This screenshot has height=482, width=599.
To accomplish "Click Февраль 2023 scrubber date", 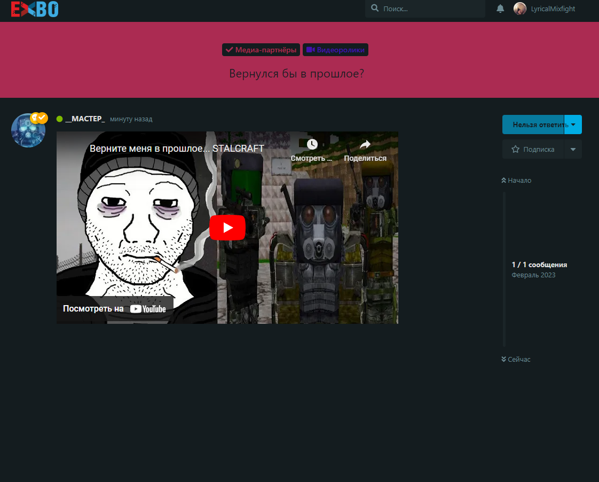I will (533, 275).
